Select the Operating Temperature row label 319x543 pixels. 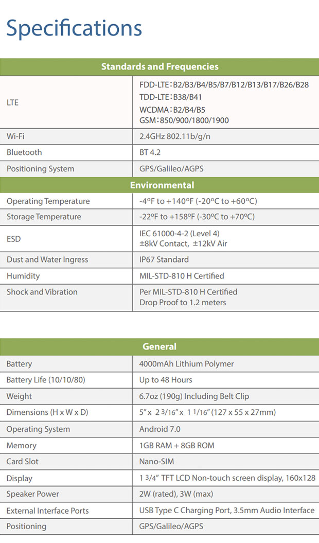click(48, 201)
